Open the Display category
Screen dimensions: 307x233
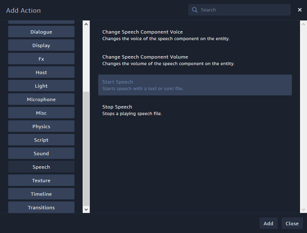pyautogui.click(x=41, y=45)
